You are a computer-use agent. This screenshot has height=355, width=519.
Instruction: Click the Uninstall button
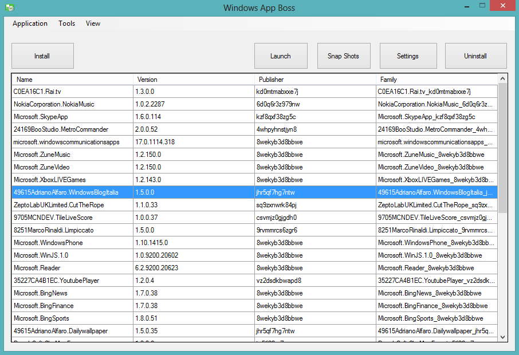pos(475,56)
